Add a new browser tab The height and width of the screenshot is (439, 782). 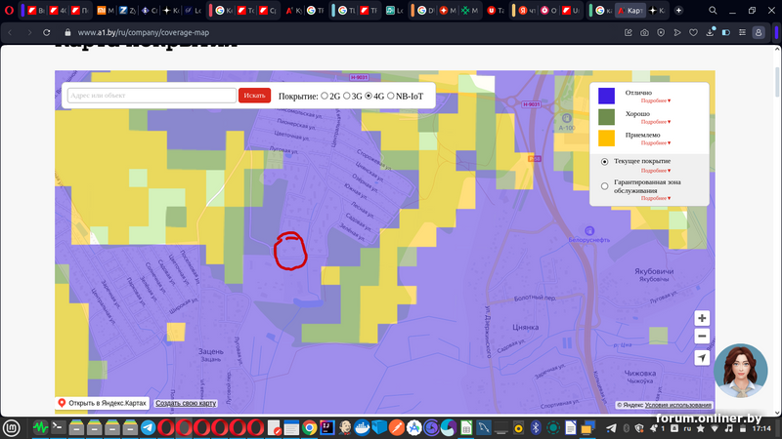[678, 11]
